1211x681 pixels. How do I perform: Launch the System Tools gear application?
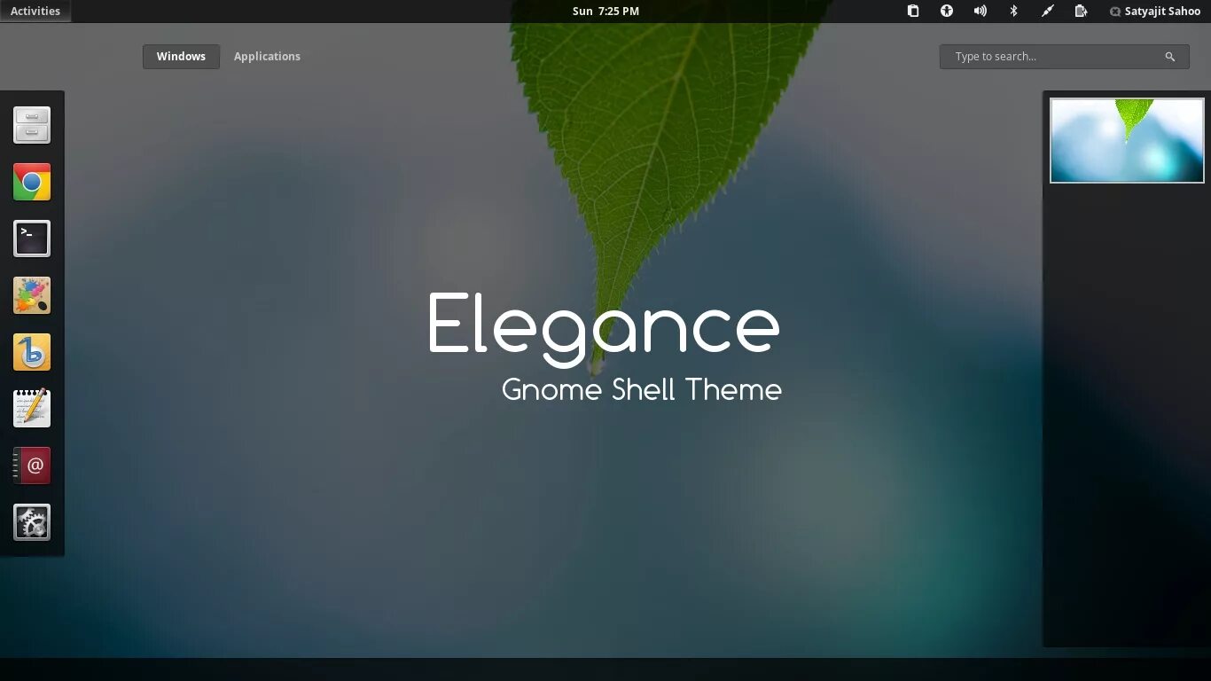[32, 522]
